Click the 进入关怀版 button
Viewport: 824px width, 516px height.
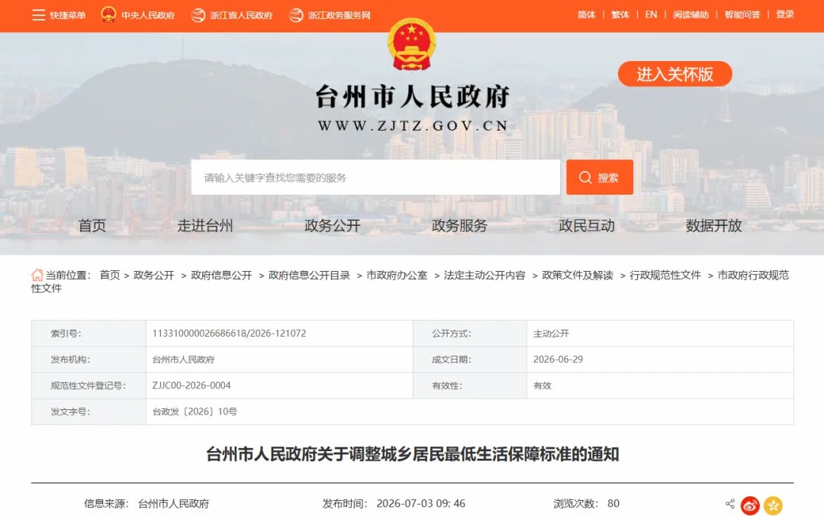pyautogui.click(x=674, y=74)
